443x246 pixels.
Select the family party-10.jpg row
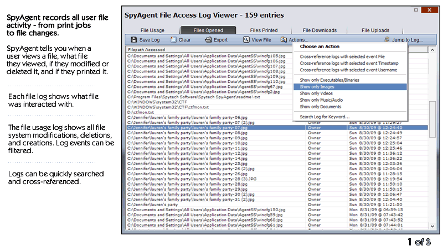tap(277, 143)
